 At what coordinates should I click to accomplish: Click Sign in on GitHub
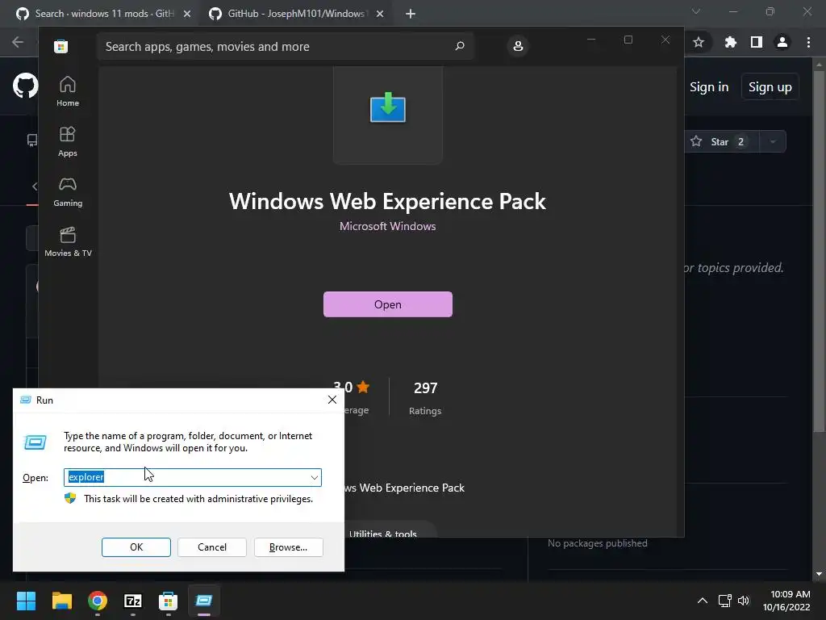point(709,87)
